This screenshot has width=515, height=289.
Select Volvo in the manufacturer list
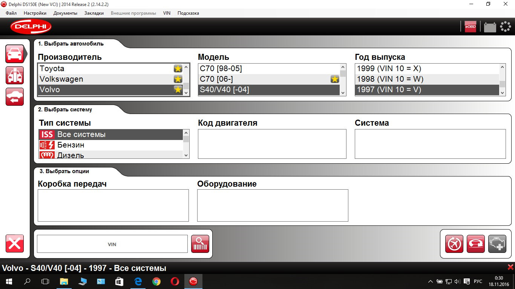pos(110,90)
